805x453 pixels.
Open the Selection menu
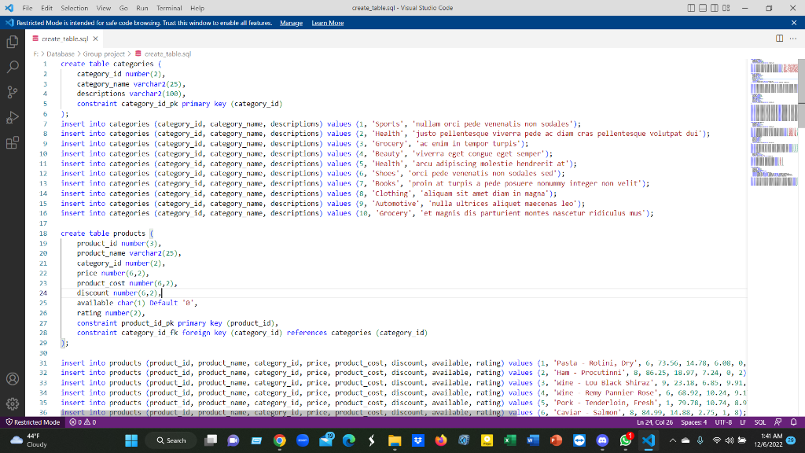click(x=75, y=8)
